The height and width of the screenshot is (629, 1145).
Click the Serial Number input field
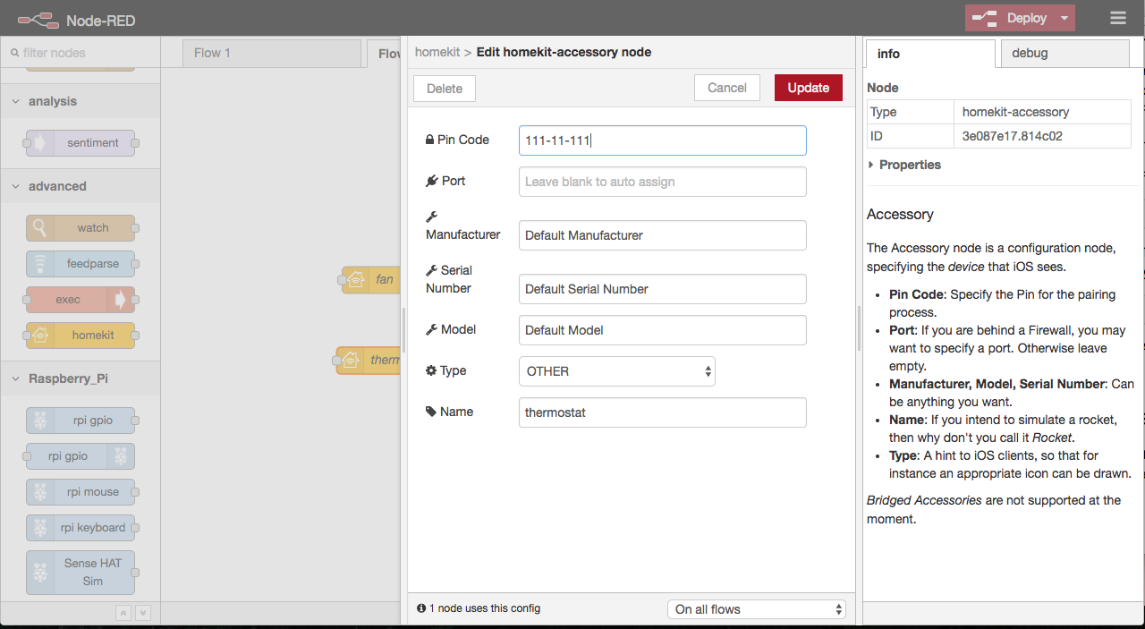tap(663, 289)
